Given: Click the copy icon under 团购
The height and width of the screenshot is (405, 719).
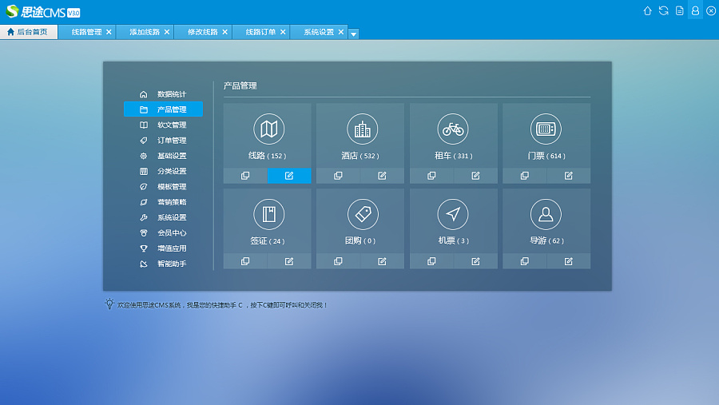Looking at the screenshot, I should (x=339, y=261).
